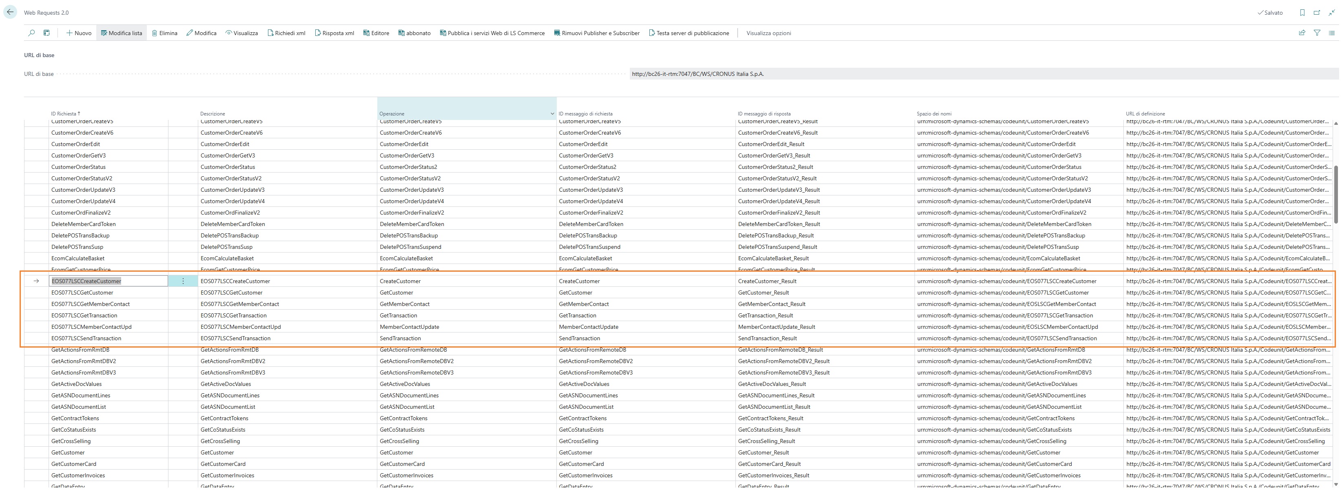Open Operazione column header dropdown arrow

552,114
